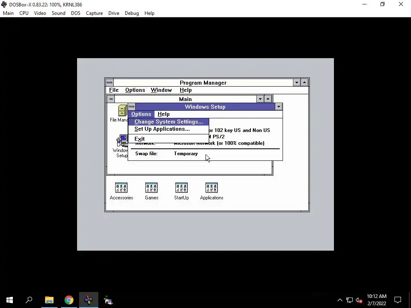
Task: Open the Applications program group icon
Action: click(x=212, y=191)
